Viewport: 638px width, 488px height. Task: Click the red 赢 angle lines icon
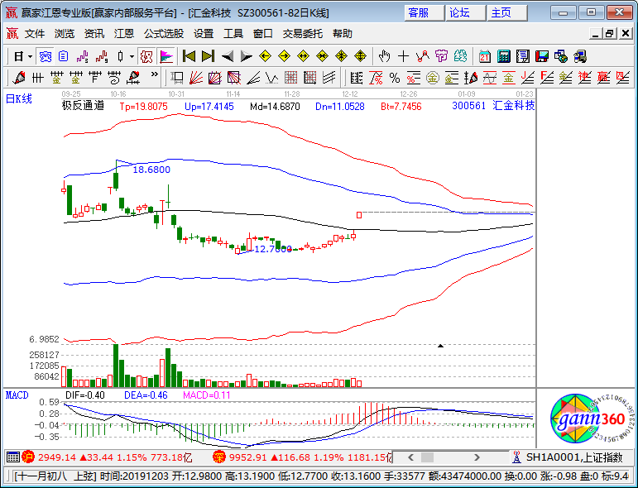pos(604,77)
